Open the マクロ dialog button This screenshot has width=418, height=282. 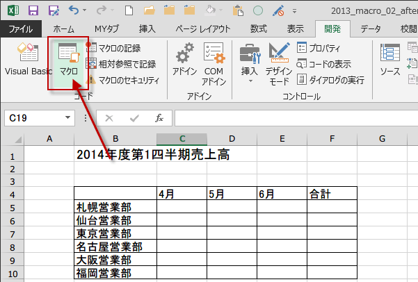click(69, 63)
